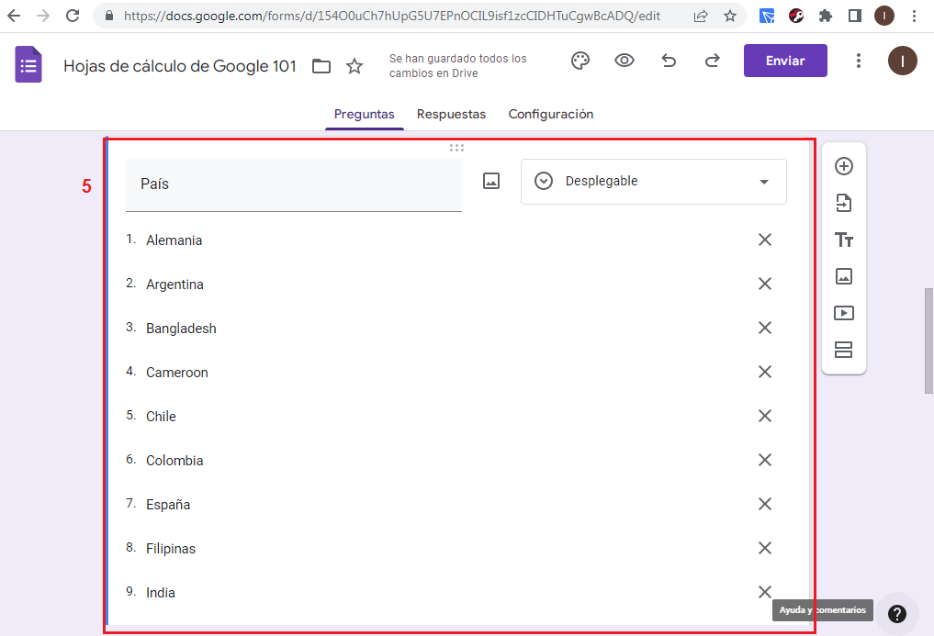Click the Enviar button

[785, 61]
